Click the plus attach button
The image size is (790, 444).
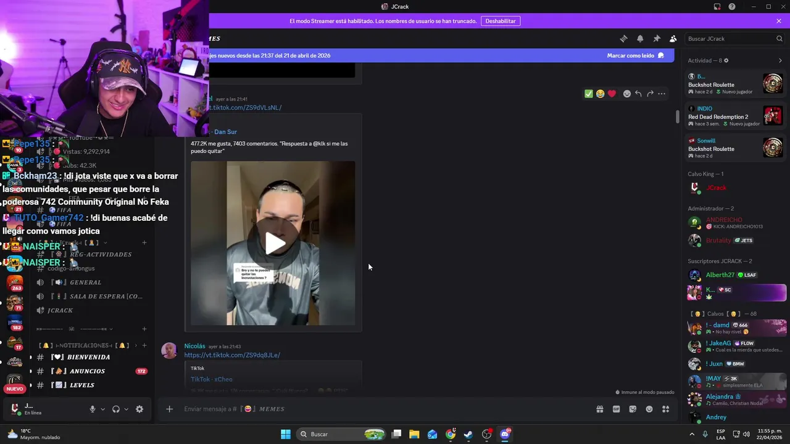(169, 409)
